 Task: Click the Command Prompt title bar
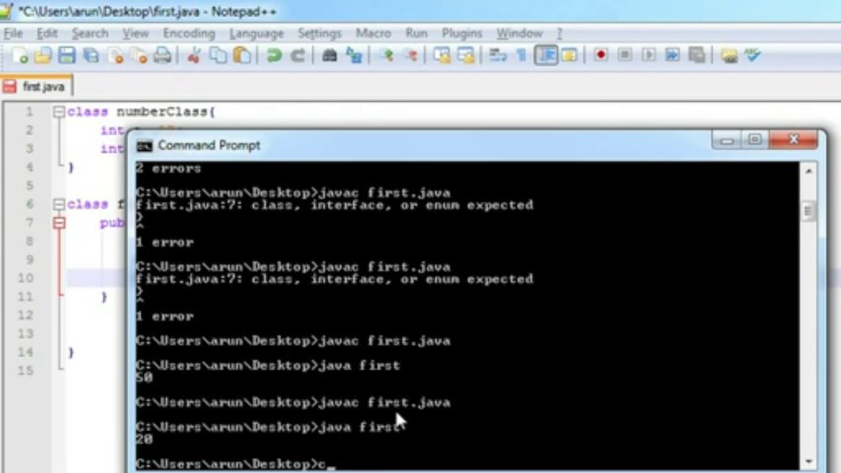pos(421,145)
